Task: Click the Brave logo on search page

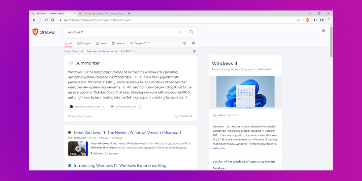Action: pyautogui.click(x=43, y=32)
